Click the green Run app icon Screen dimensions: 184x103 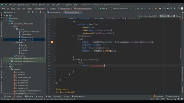pyautogui.click(x=131, y=9)
